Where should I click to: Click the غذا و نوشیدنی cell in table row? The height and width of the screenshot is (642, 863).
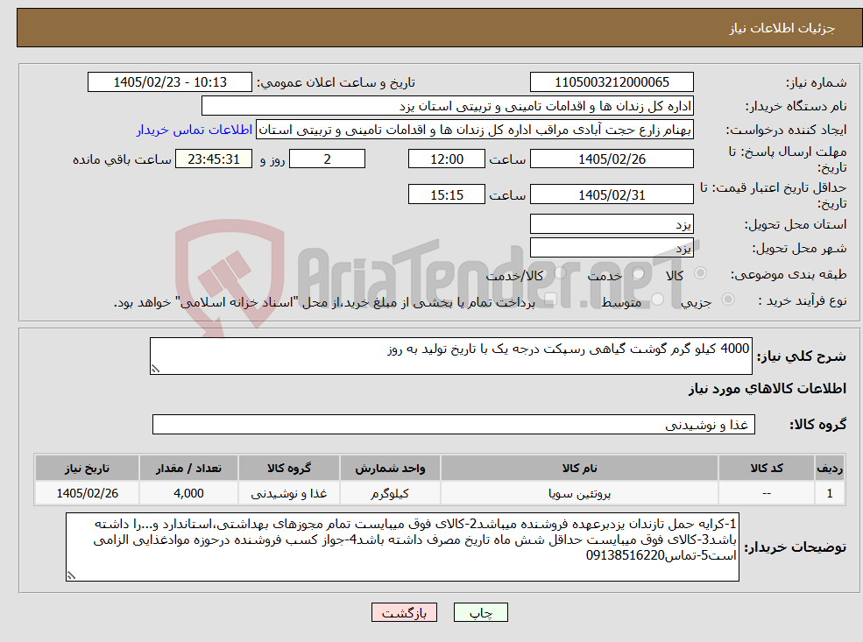pyautogui.click(x=289, y=493)
